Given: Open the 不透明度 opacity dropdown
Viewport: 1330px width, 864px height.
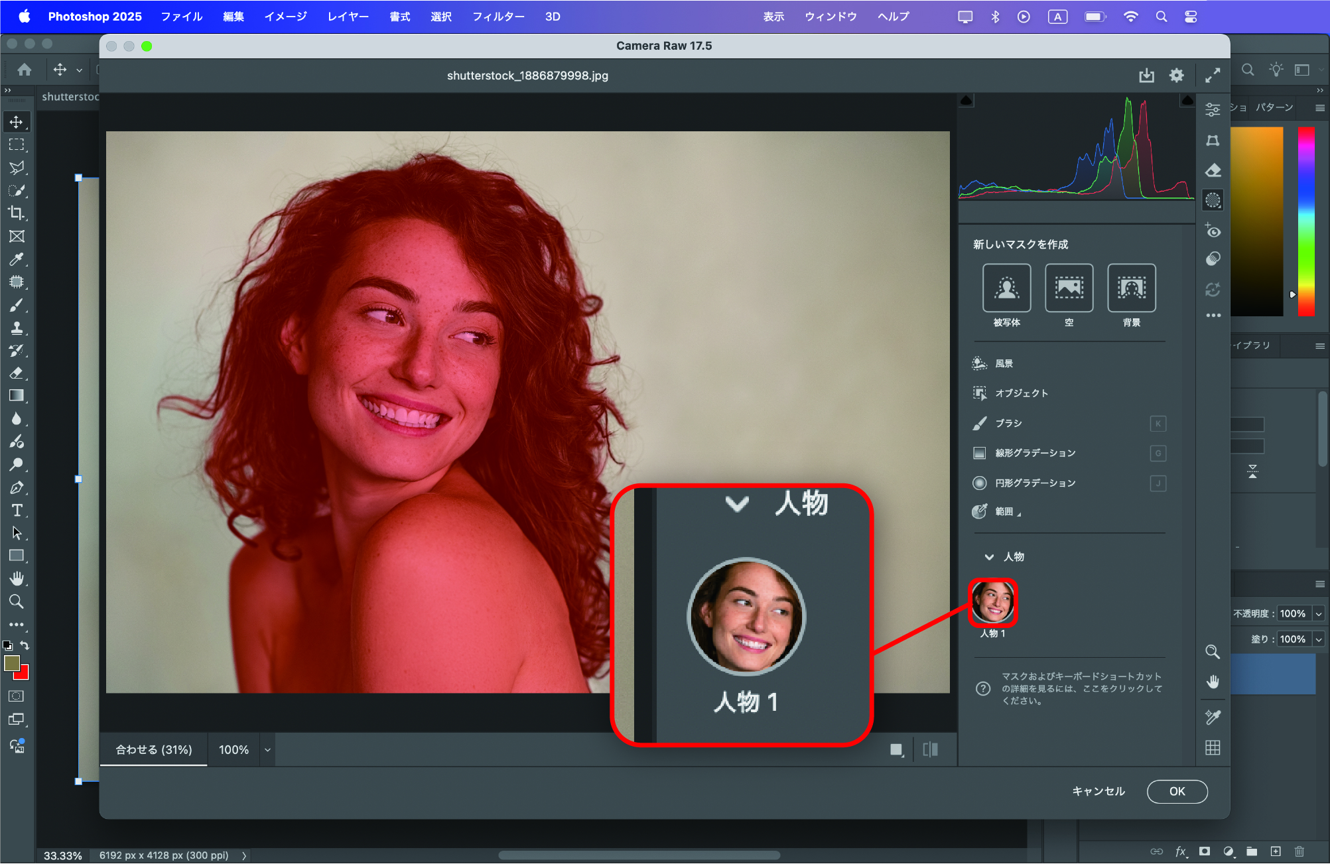Looking at the screenshot, I should point(1319,614).
